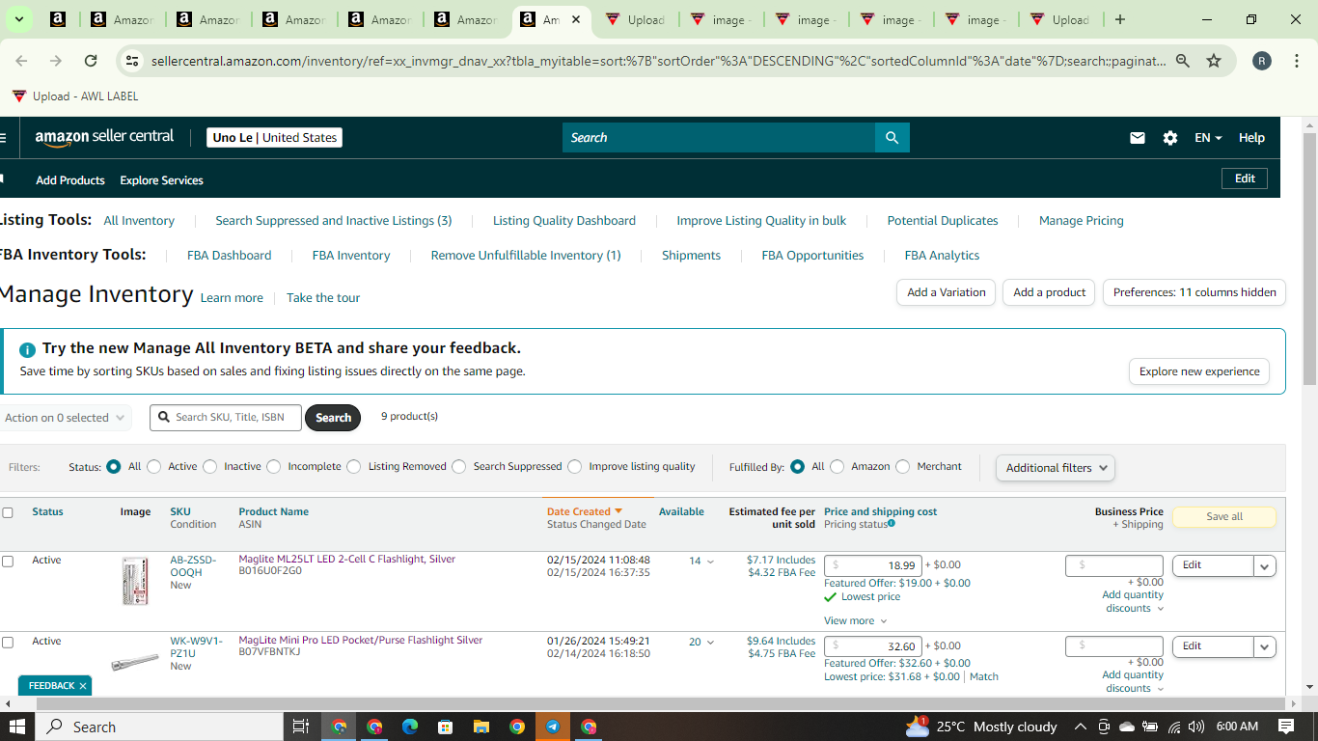Viewport: 1318px width, 741px height.
Task: Open the messages envelope icon
Action: (x=1138, y=138)
